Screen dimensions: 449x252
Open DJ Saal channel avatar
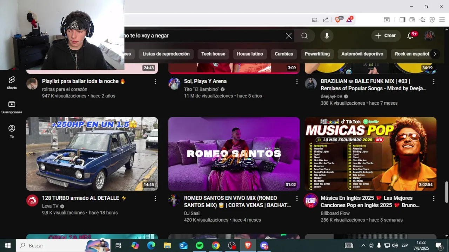point(174,201)
